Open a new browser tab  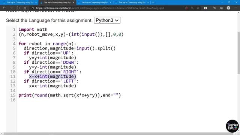153,2
